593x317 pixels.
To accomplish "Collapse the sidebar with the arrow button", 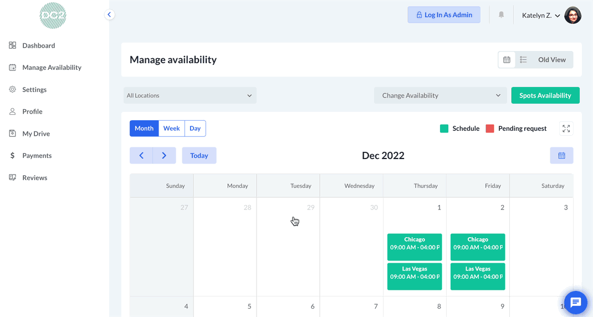I will click(110, 15).
